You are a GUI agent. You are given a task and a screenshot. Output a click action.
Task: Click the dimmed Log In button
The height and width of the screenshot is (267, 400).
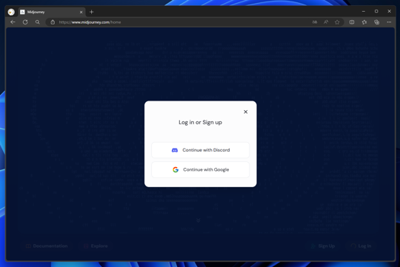tap(361, 246)
